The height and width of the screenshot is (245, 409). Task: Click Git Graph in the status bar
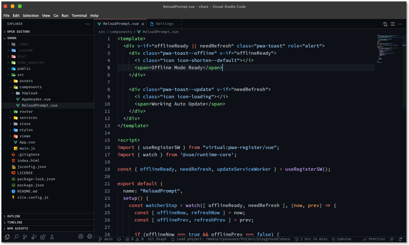tap(157, 239)
